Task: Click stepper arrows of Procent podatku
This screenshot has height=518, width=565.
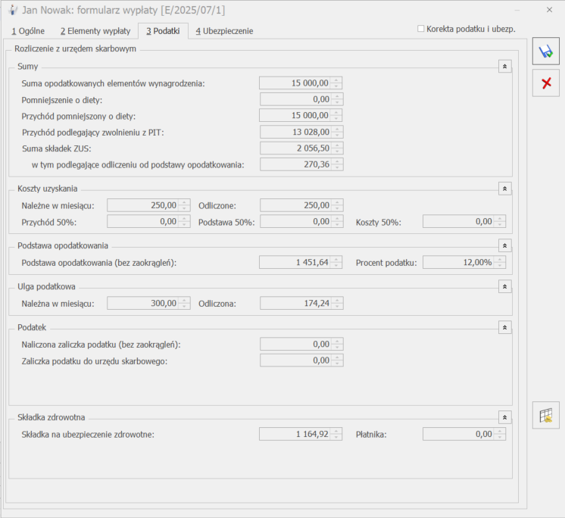Action: pos(500,262)
